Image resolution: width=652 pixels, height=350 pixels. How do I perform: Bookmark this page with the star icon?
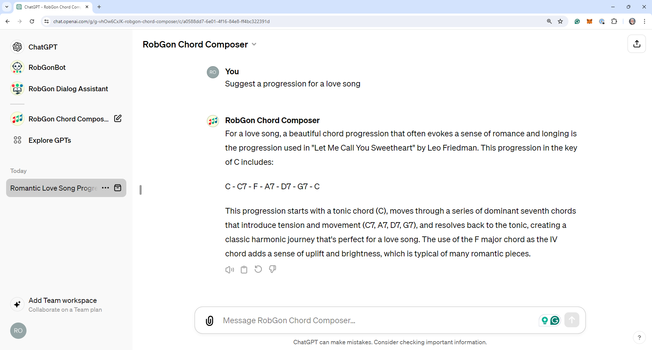[560, 21]
